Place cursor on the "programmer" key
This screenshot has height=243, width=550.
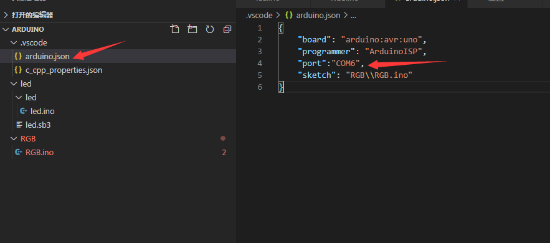pos(326,52)
